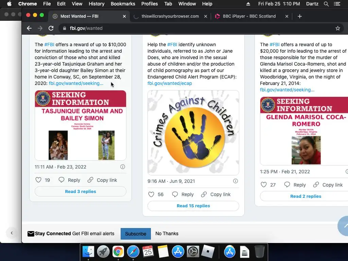Image resolution: width=348 pixels, height=261 pixels.
Task: Click Google Chrome in the Dock
Action: point(118,252)
